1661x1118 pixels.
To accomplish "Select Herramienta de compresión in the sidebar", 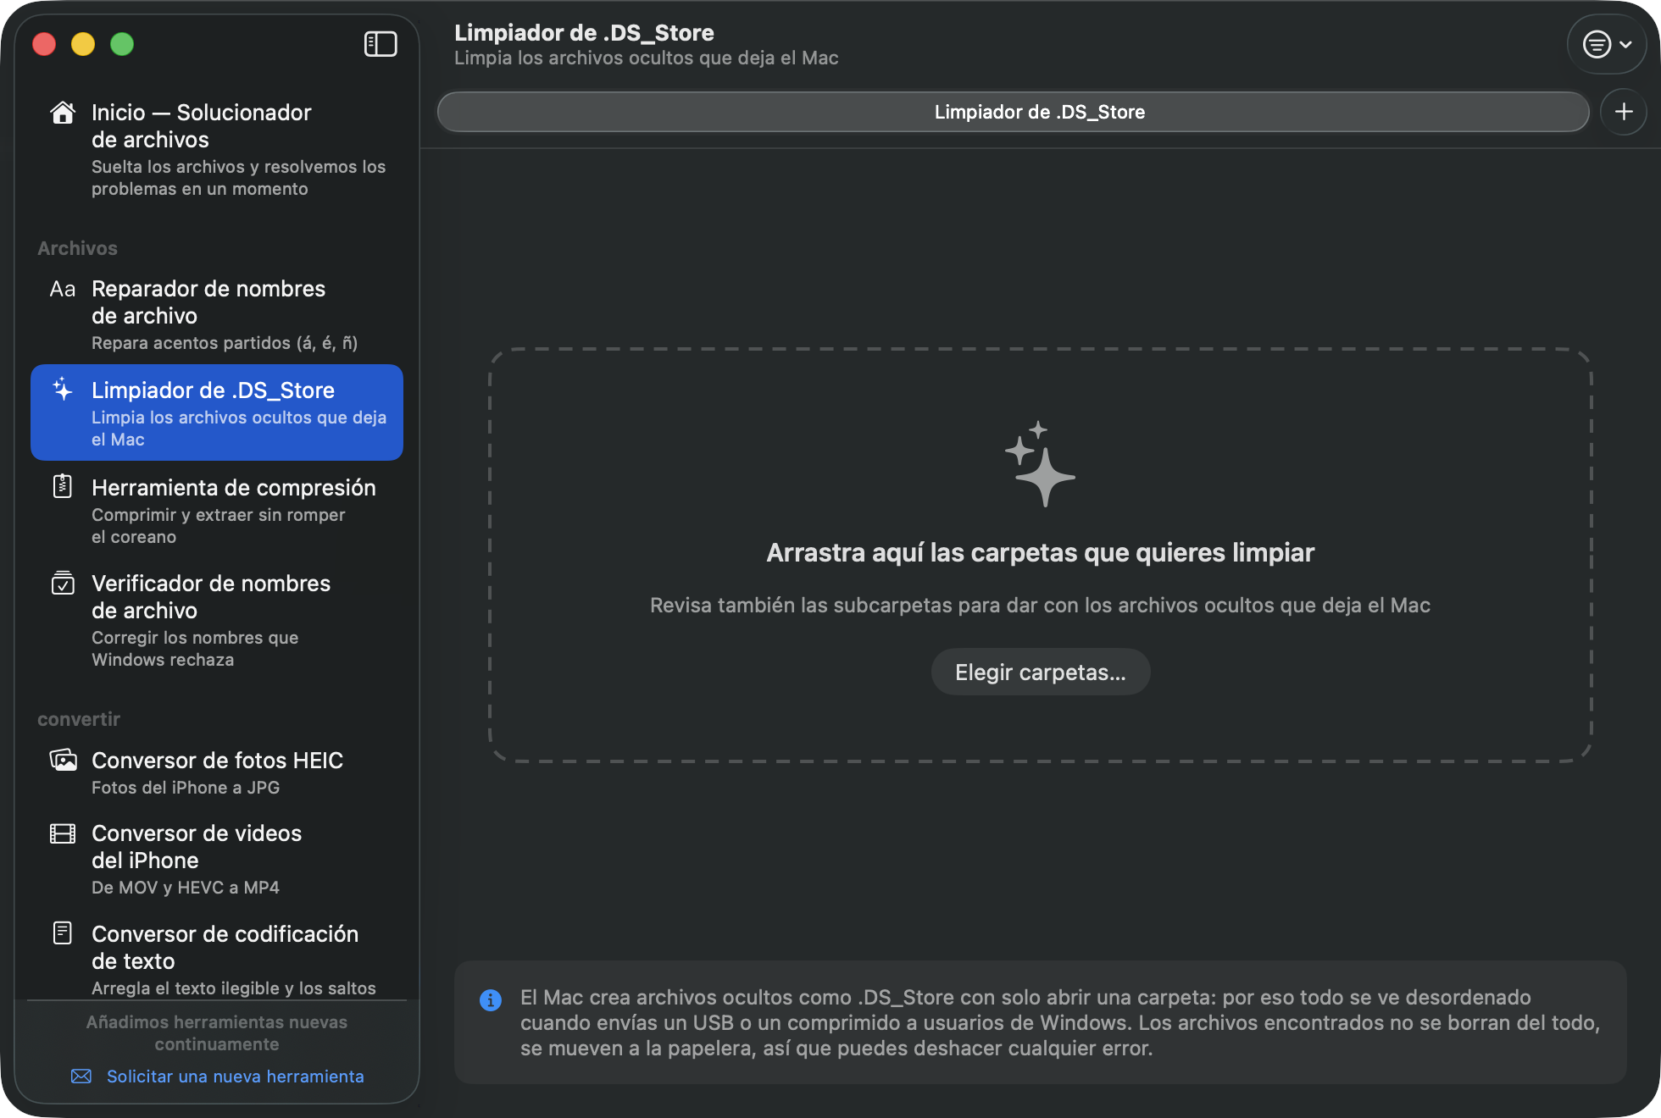I will click(x=217, y=511).
